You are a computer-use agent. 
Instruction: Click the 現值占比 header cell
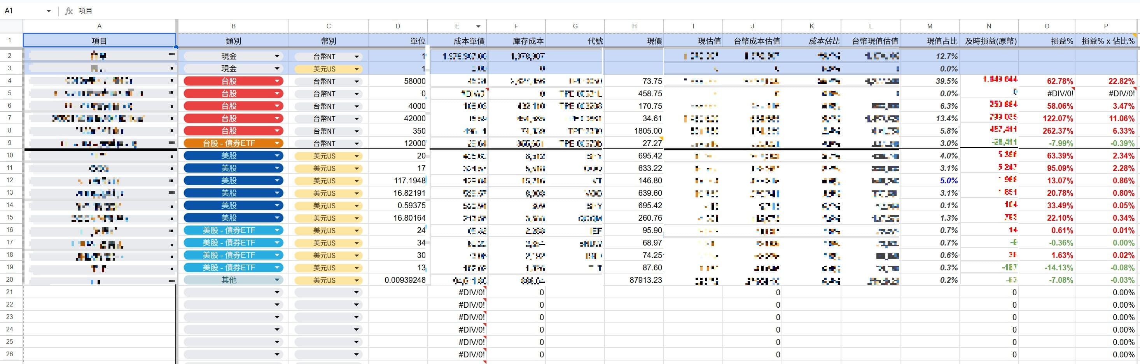(930, 41)
